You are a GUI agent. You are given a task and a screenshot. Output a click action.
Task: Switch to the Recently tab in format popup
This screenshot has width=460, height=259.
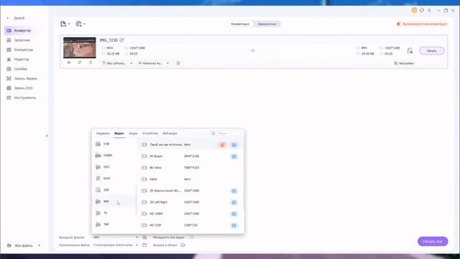(x=103, y=133)
